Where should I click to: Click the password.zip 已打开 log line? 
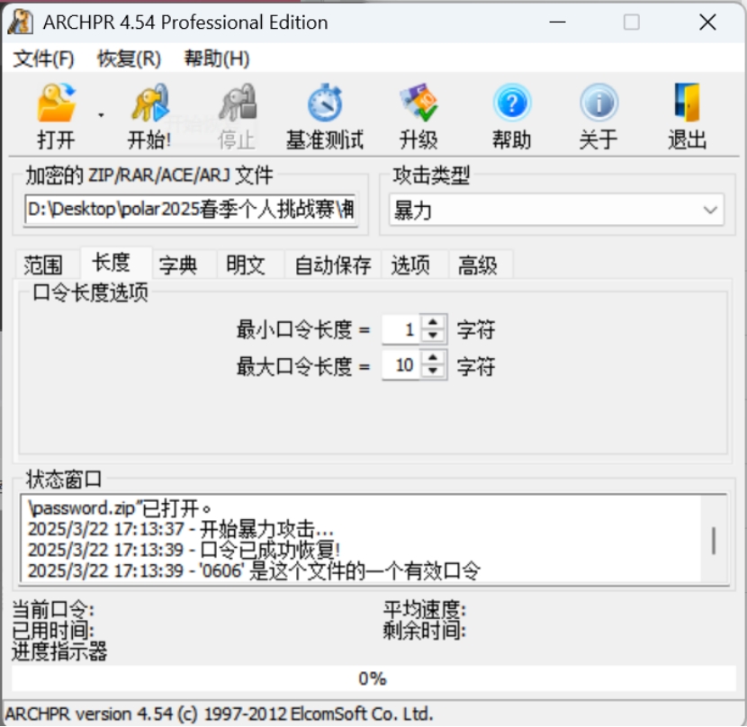pyautogui.click(x=120, y=508)
